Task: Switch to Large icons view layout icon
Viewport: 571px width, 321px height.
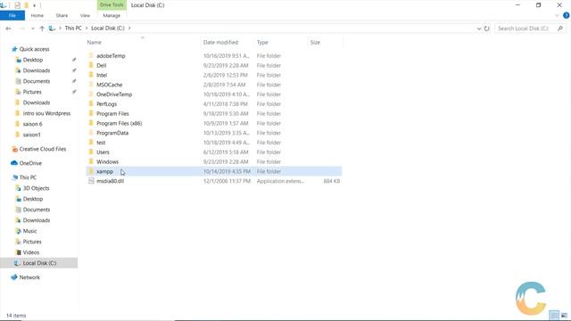Action: tap(564, 315)
